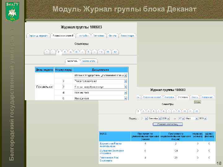Screen dimensions: 223x167
Task: Switch to 'Статистика' tab in upper journal
Action: pos(99,36)
